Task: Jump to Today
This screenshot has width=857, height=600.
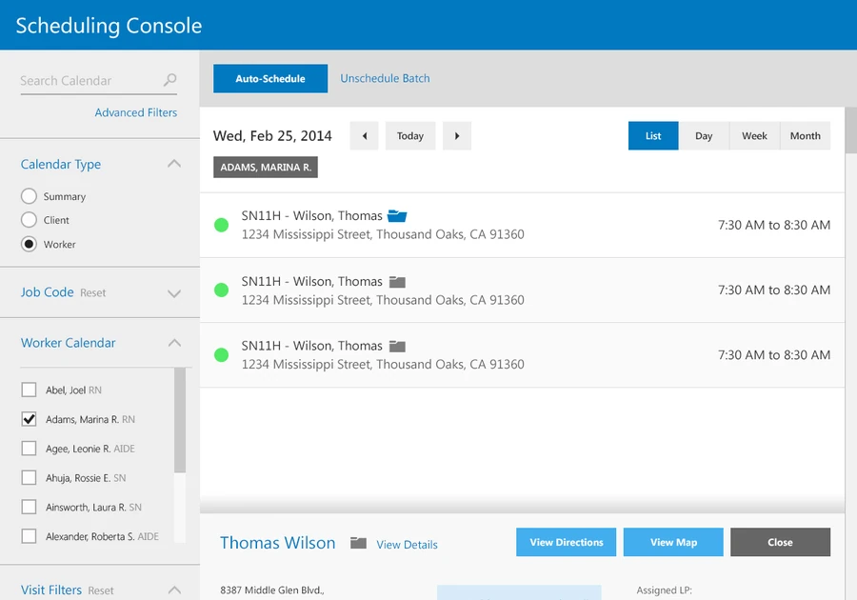Action: [x=410, y=135]
